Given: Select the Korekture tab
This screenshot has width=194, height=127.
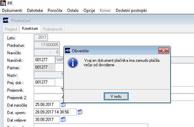Looking at the screenshot, I should click(x=30, y=29).
